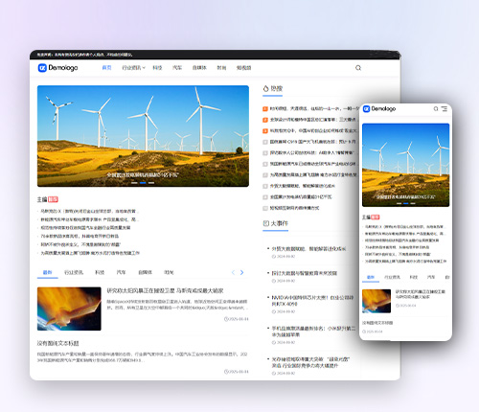This screenshot has height=412, width=479.
Task: Tap the search icon in mobile preview header
Action: pyautogui.click(x=436, y=108)
